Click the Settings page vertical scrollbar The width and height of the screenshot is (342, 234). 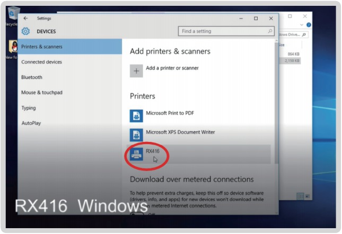(x=276, y=106)
